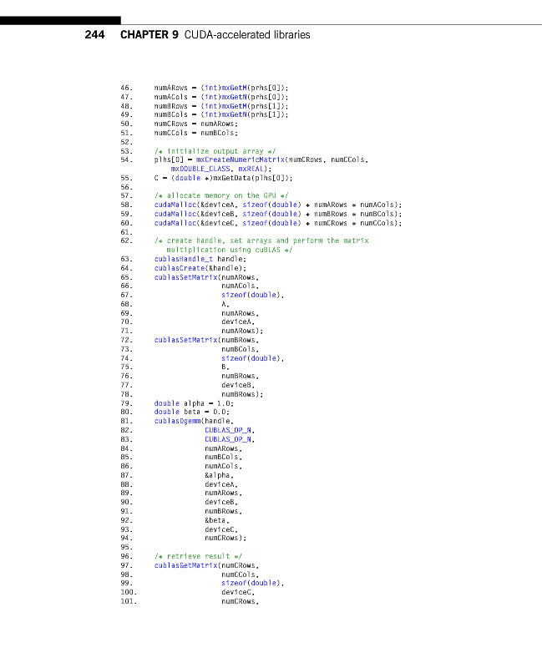The width and height of the screenshot is (542, 668).
Task: Click page number 244 in the header
Action: pos(97,35)
